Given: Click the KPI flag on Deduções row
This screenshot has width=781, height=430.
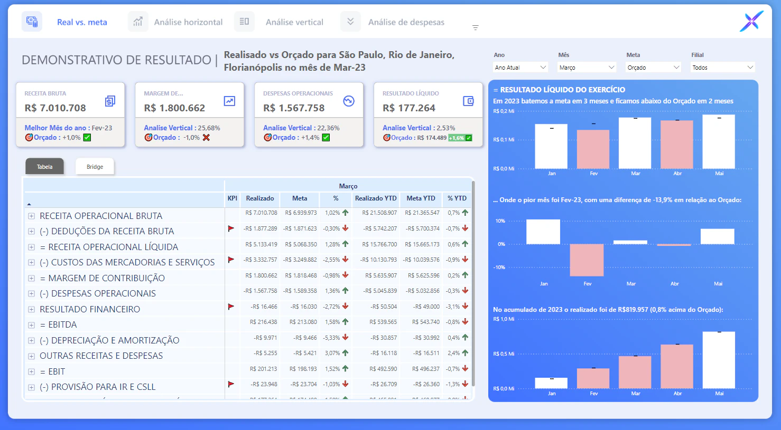Looking at the screenshot, I should click(x=231, y=228).
